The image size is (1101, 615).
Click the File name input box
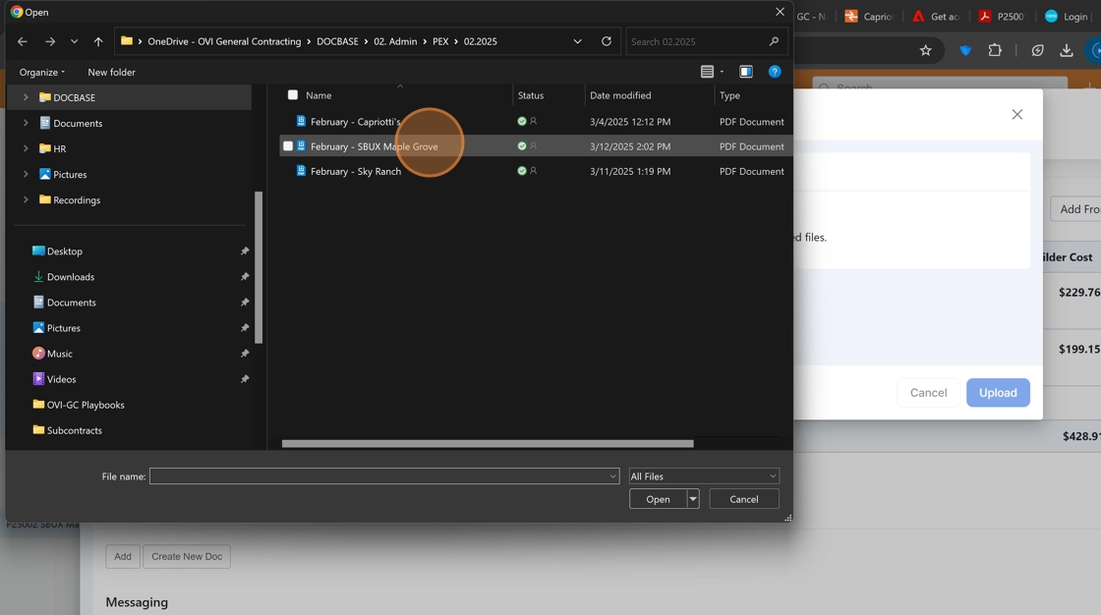click(384, 476)
